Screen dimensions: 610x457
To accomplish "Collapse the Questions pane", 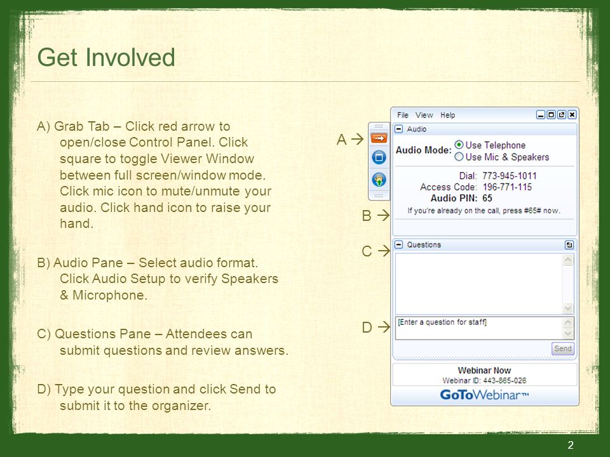I will (x=399, y=245).
